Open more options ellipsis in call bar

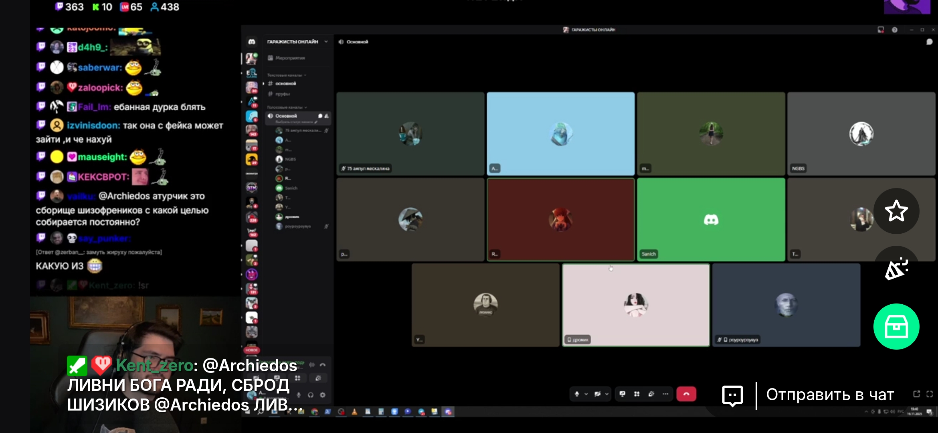pos(665,394)
